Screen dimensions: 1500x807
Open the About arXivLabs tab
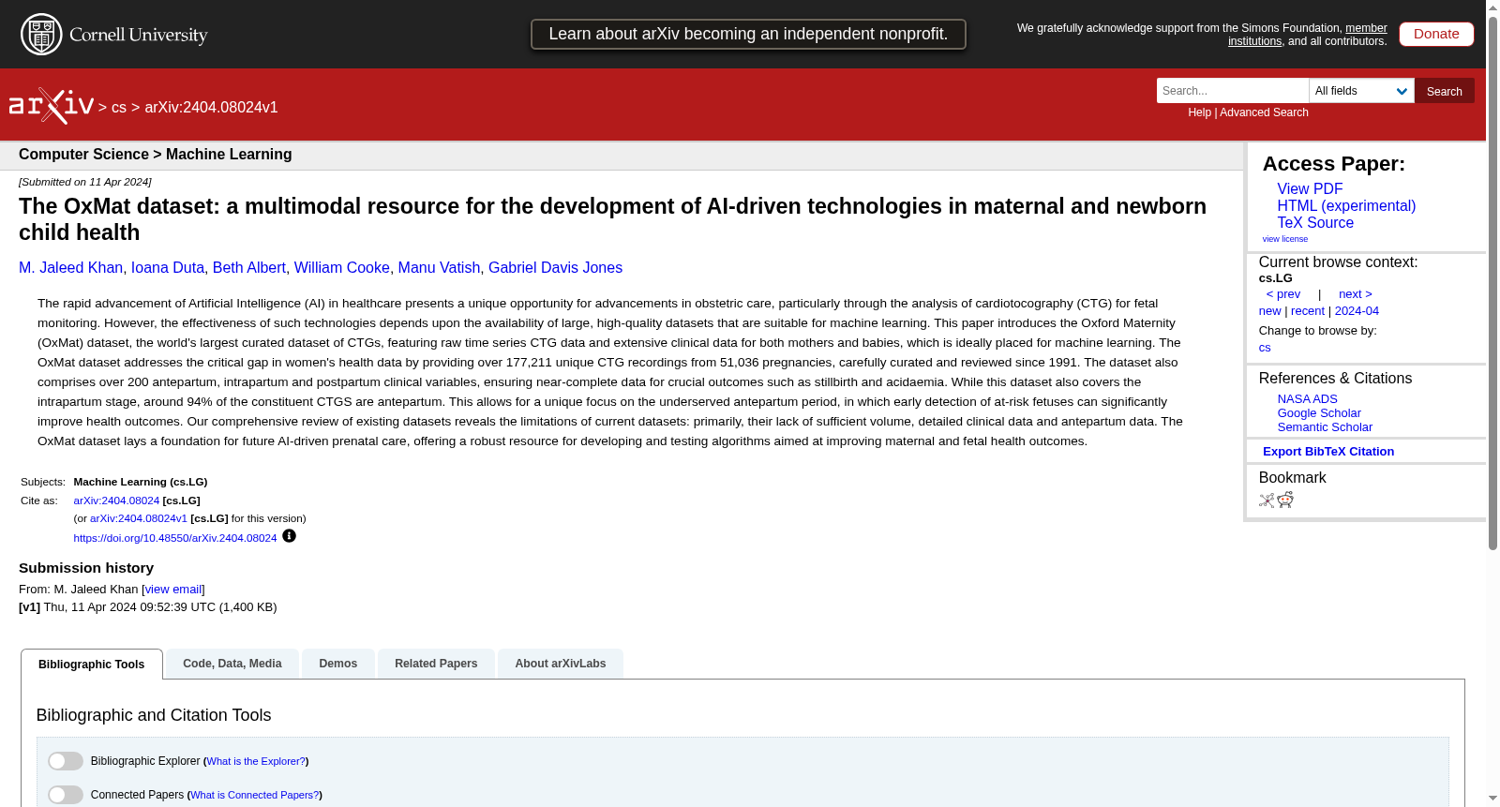[x=561, y=664]
